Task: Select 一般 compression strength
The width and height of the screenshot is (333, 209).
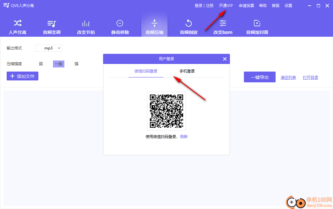Action: click(x=59, y=64)
